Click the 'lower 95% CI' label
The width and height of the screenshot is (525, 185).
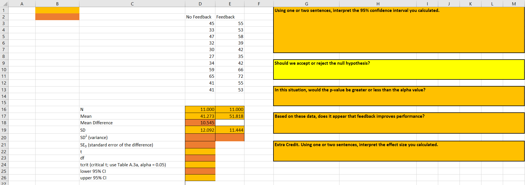93,171
